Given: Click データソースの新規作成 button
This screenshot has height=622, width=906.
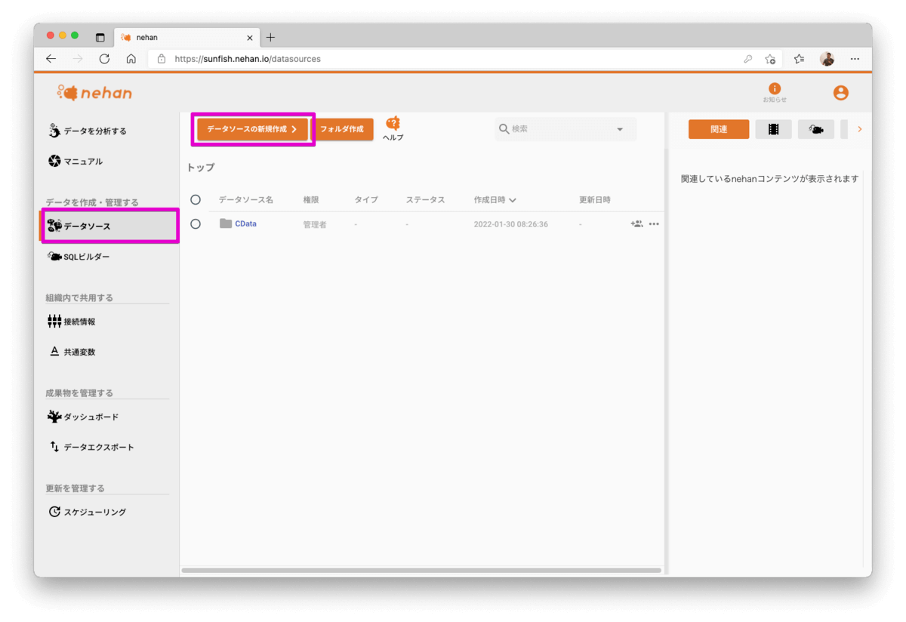Looking at the screenshot, I should click(252, 129).
